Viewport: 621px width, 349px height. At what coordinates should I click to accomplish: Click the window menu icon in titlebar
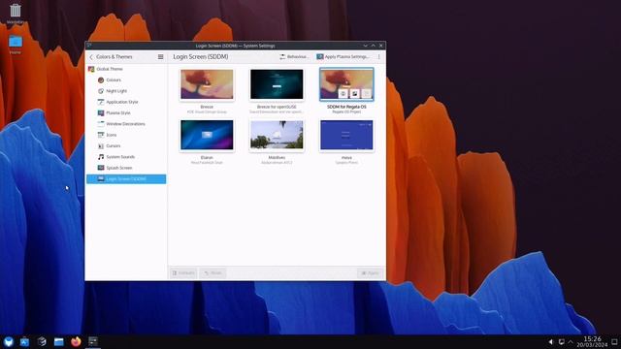[x=89, y=46]
